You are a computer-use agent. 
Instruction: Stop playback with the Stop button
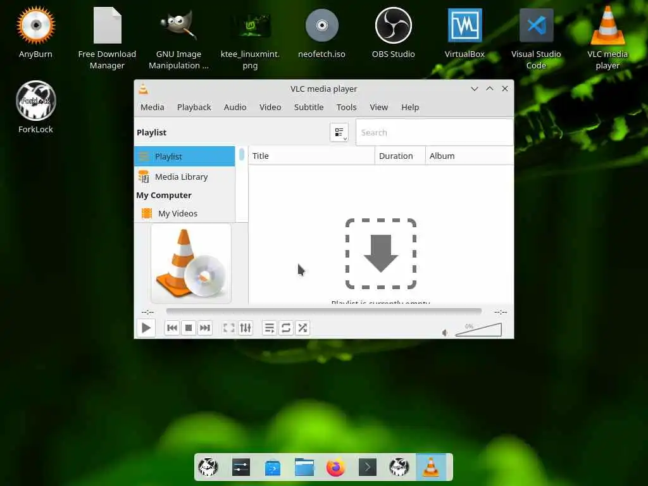(x=189, y=328)
